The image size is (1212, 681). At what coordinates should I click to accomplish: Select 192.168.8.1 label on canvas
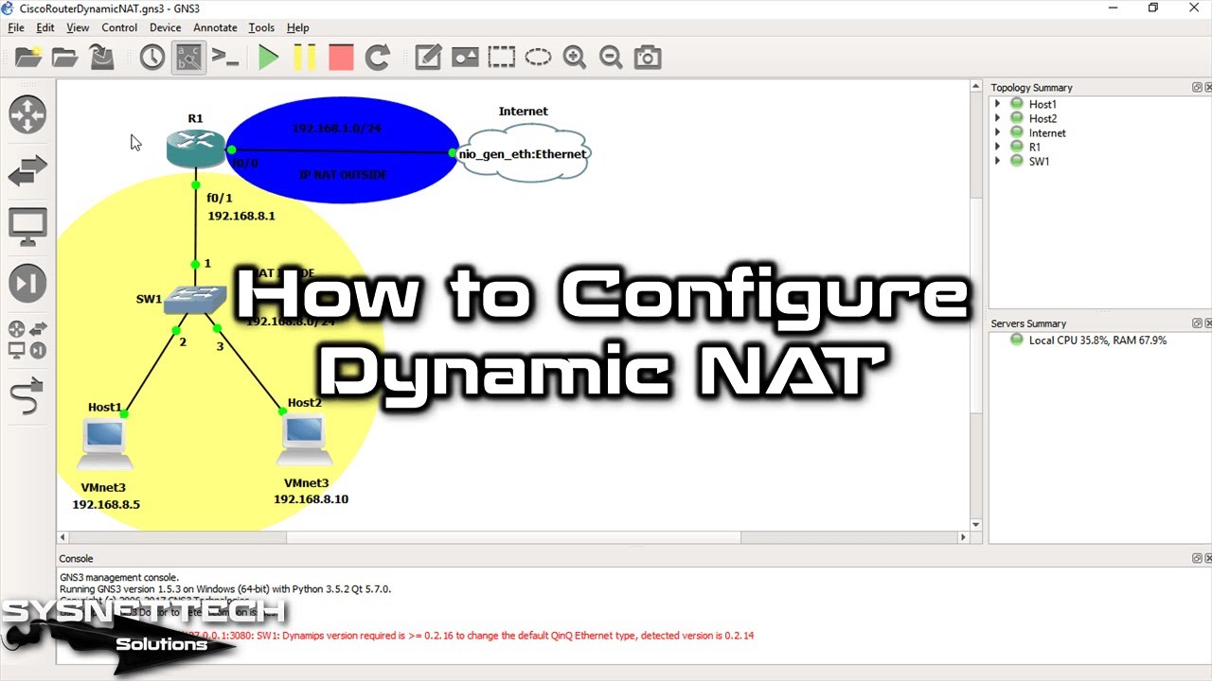pos(241,216)
